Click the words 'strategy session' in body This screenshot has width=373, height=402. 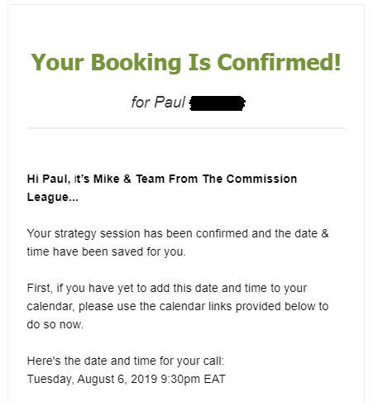click(x=97, y=233)
